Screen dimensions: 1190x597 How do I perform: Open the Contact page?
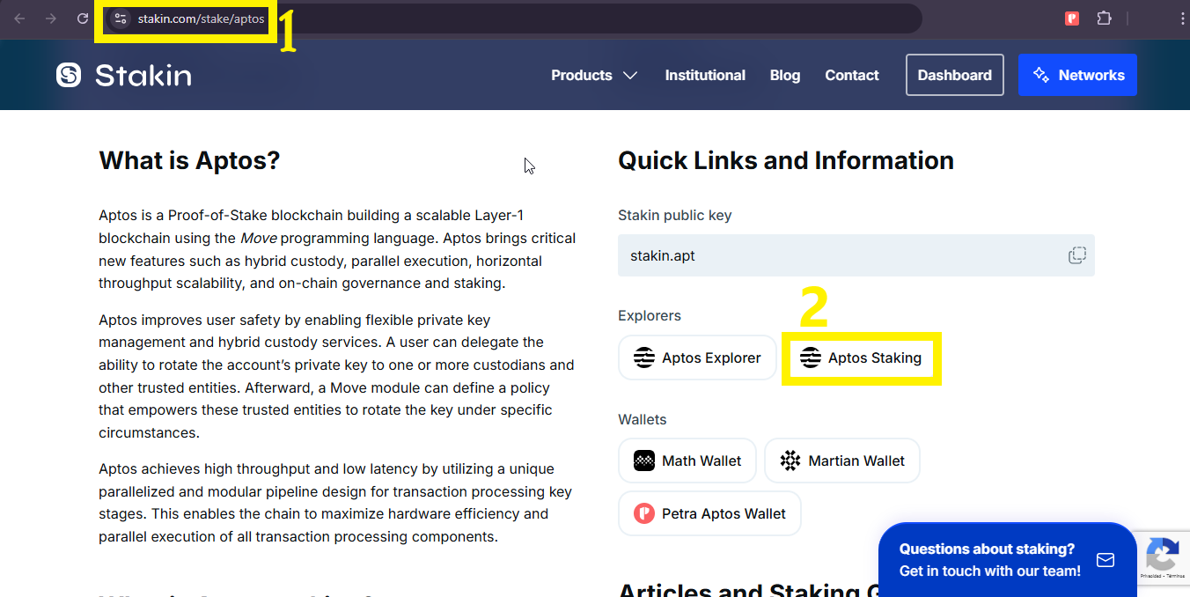(x=852, y=75)
